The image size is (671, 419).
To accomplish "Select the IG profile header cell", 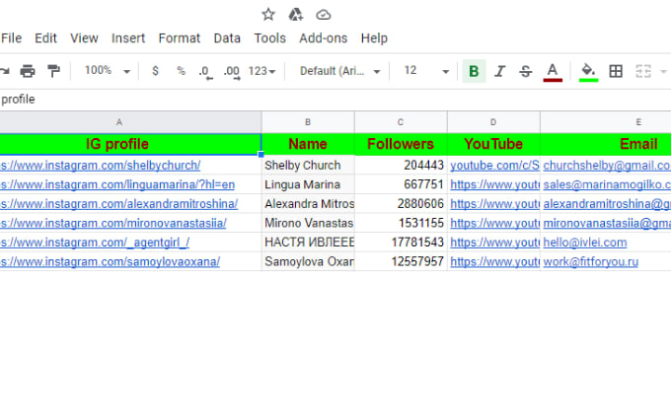I will (x=130, y=144).
